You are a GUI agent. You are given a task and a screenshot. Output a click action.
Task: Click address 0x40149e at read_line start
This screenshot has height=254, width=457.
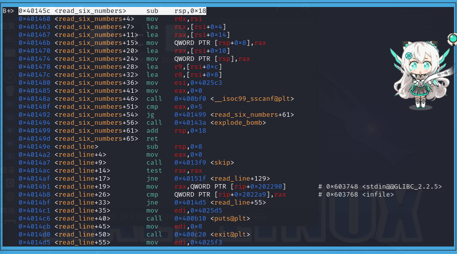[x=34, y=147]
